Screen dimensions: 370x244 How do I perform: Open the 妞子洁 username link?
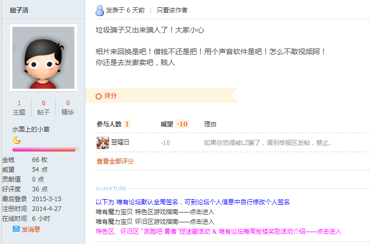point(19,10)
